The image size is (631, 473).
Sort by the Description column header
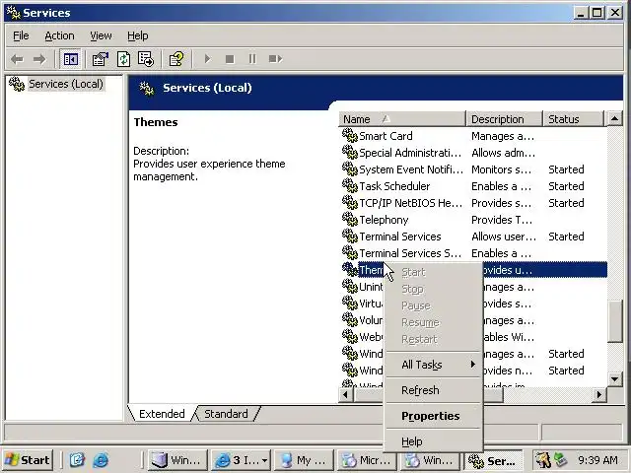[504, 119]
